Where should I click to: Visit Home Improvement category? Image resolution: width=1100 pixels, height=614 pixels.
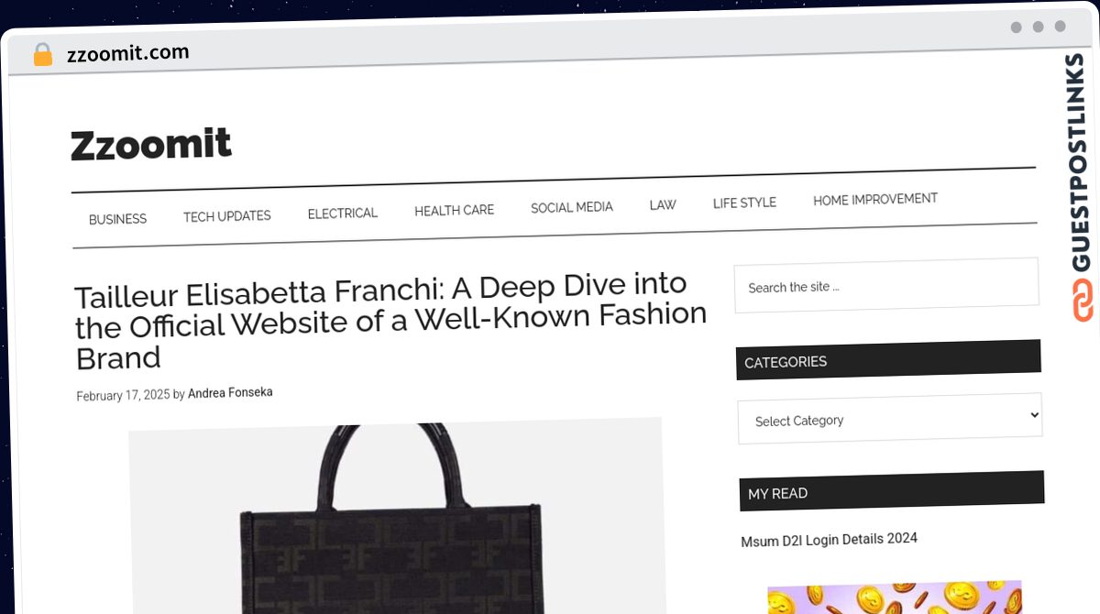pos(874,200)
